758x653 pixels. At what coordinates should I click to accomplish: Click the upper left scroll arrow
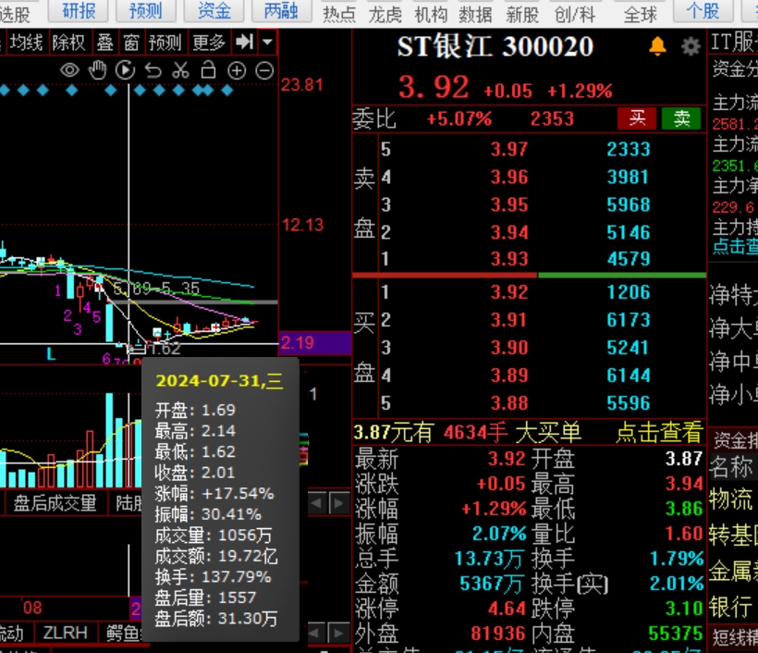317,503
